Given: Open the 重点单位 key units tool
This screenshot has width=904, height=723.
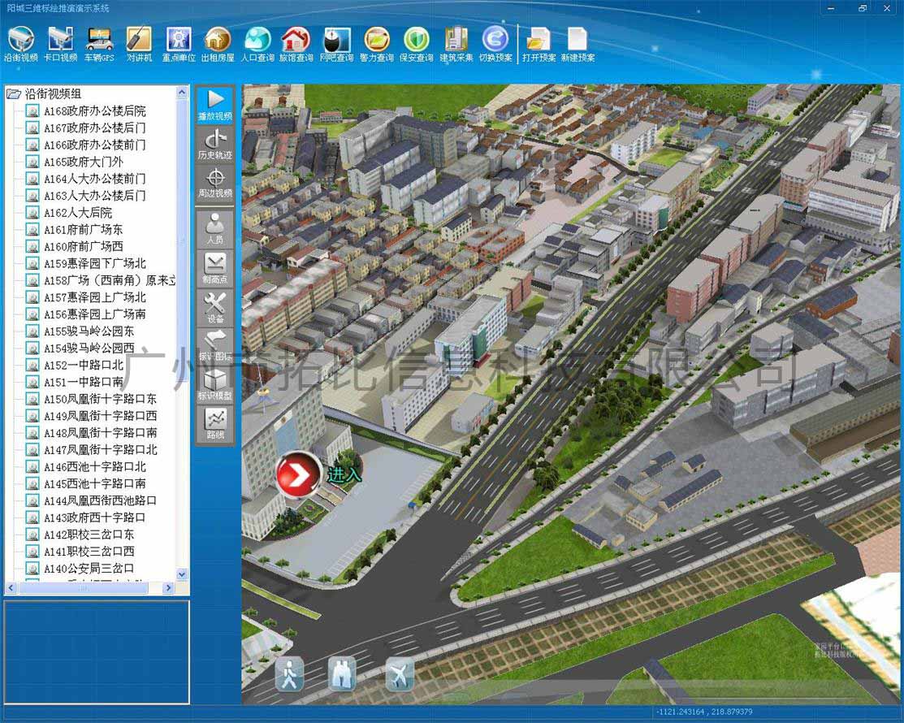Looking at the screenshot, I should 179,44.
